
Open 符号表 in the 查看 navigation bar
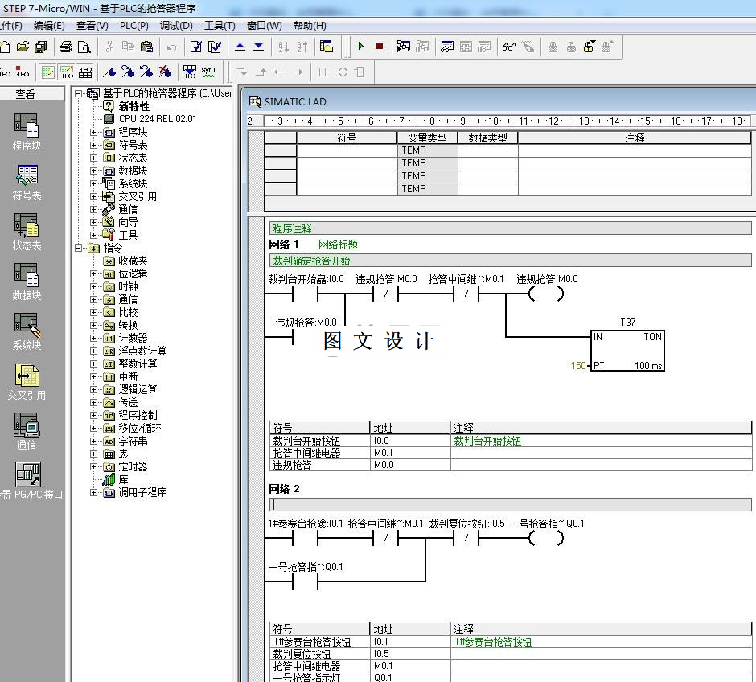(27, 183)
